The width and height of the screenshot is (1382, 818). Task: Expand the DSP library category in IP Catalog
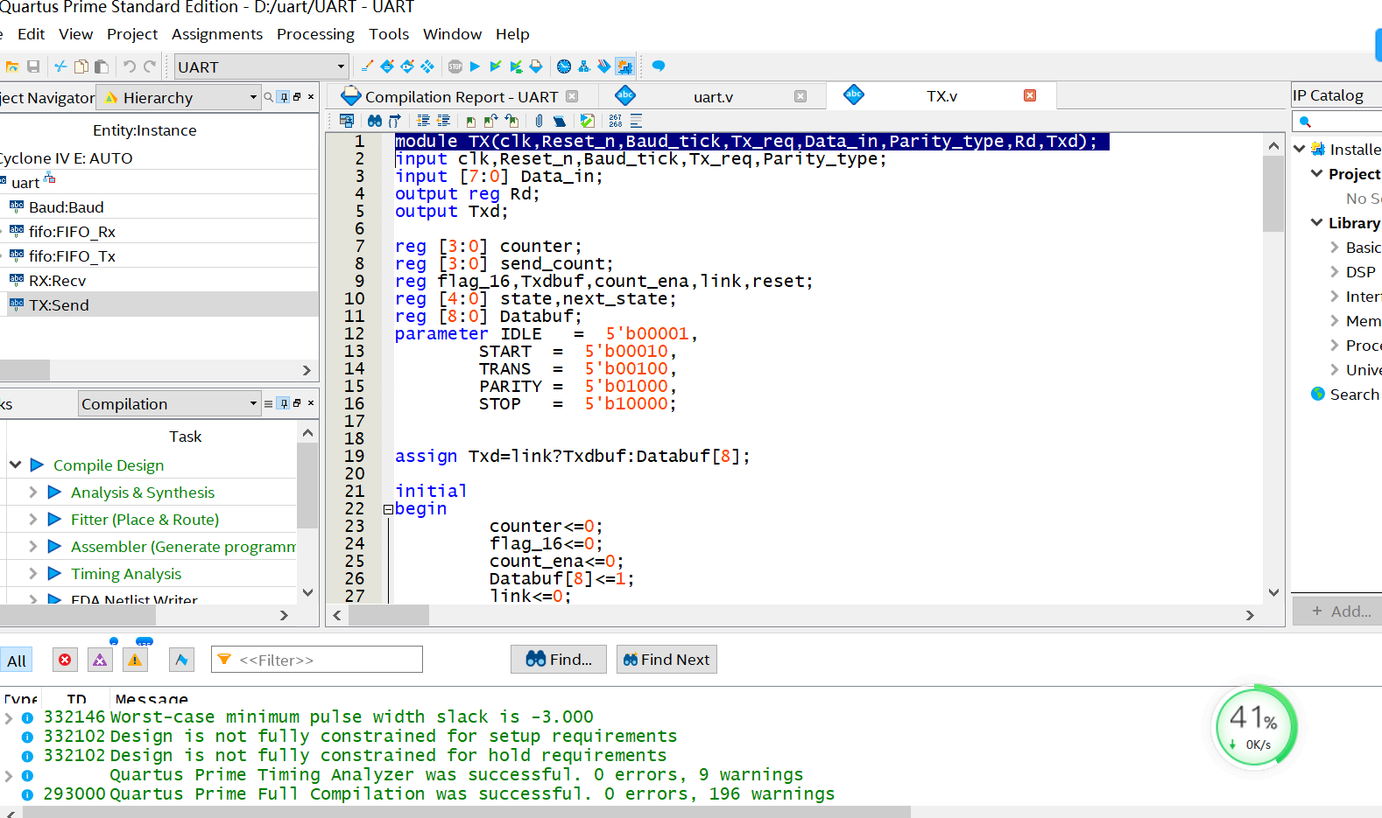click(1335, 272)
